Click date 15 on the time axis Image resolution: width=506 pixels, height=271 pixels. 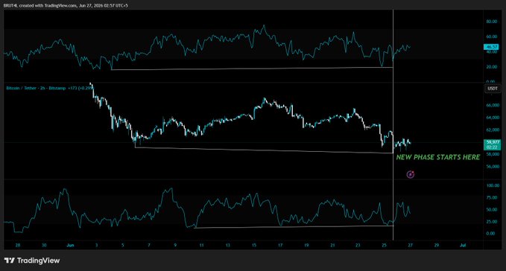coord(254,245)
